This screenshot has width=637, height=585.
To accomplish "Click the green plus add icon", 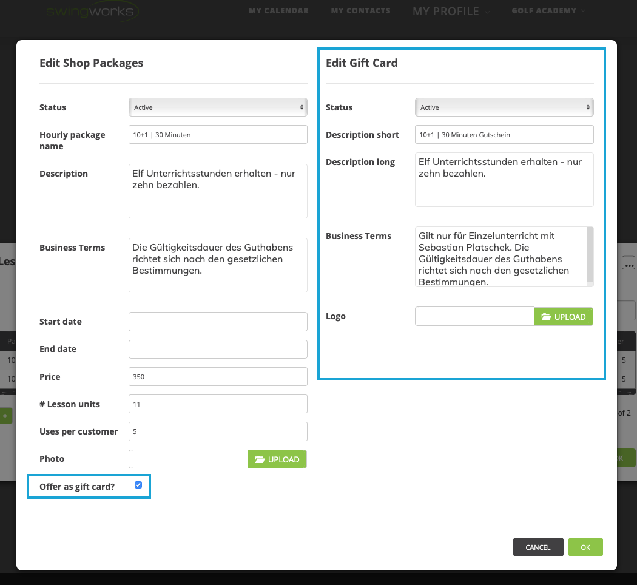I will point(5,416).
